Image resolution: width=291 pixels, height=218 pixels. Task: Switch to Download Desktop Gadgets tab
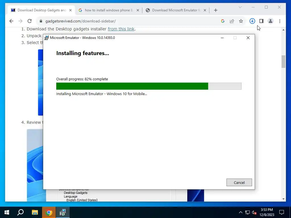[41, 10]
